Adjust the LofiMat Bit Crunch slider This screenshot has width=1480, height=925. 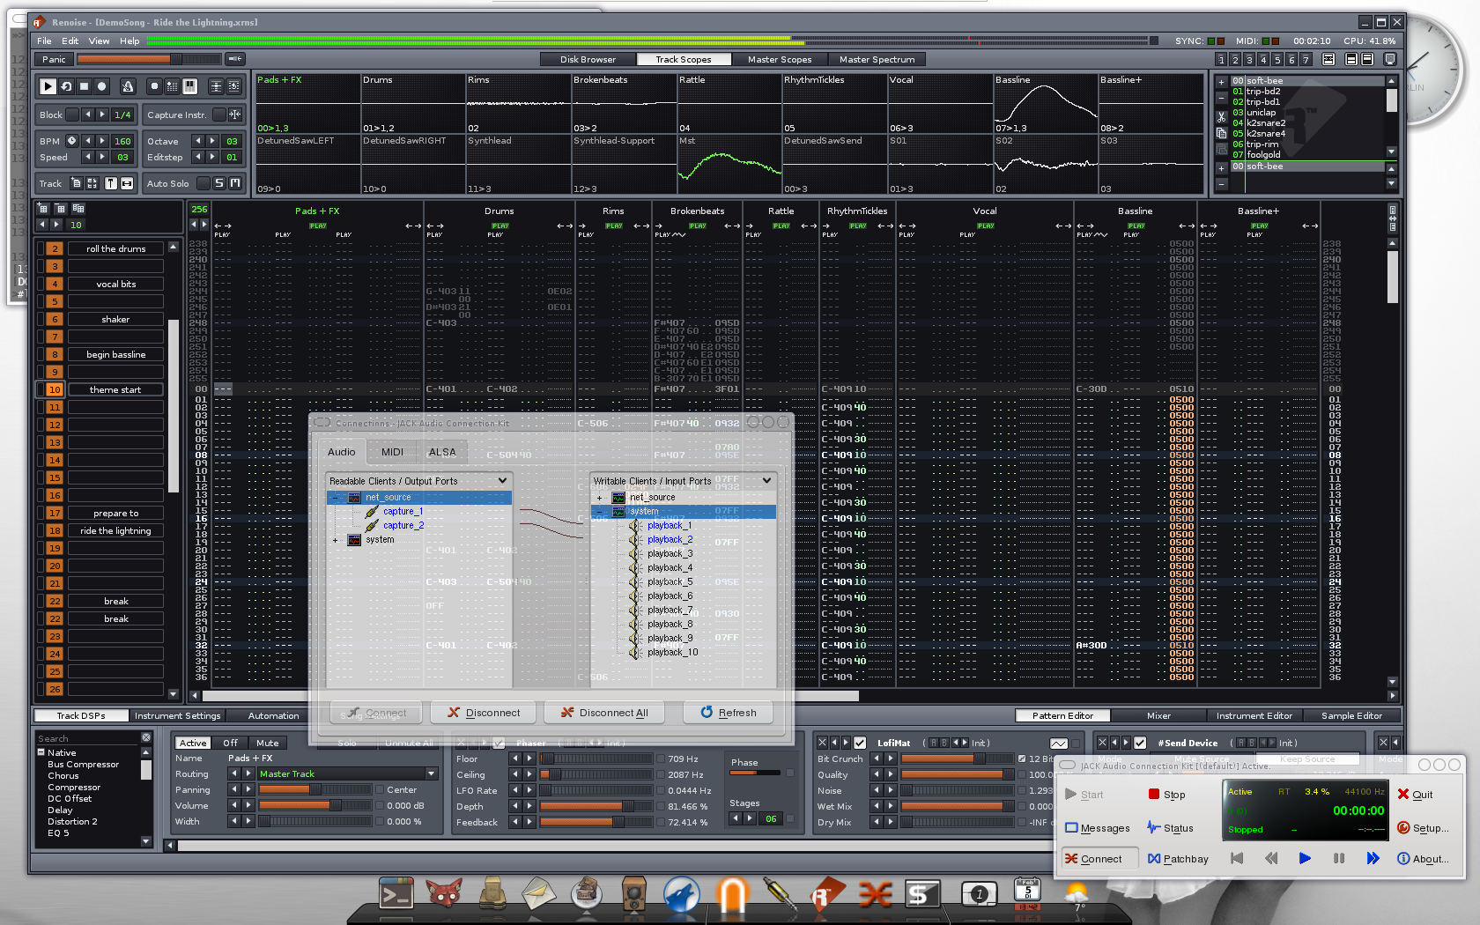pyautogui.click(x=957, y=758)
